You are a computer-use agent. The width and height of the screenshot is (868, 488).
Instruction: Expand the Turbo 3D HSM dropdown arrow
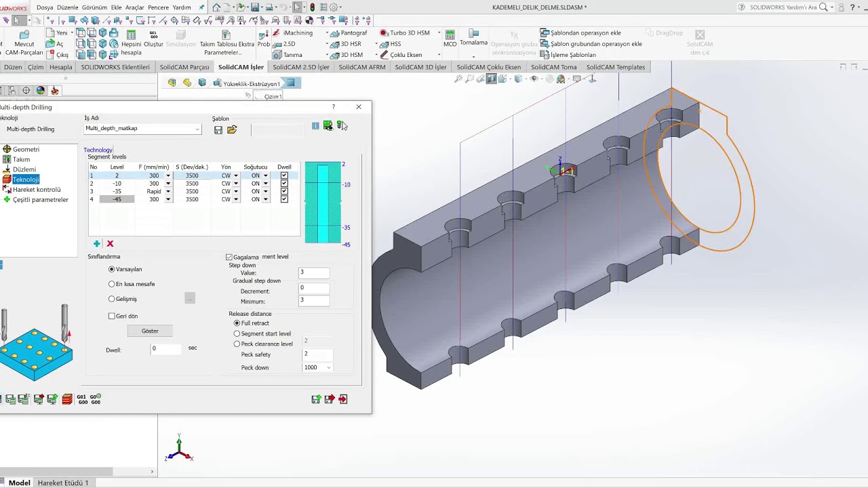[x=439, y=33]
